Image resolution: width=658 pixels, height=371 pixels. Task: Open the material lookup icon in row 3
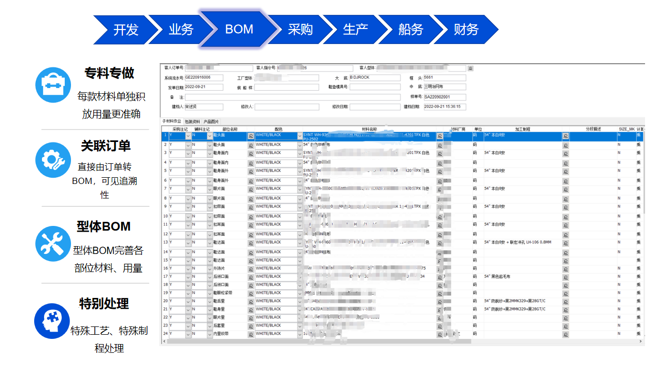click(439, 154)
